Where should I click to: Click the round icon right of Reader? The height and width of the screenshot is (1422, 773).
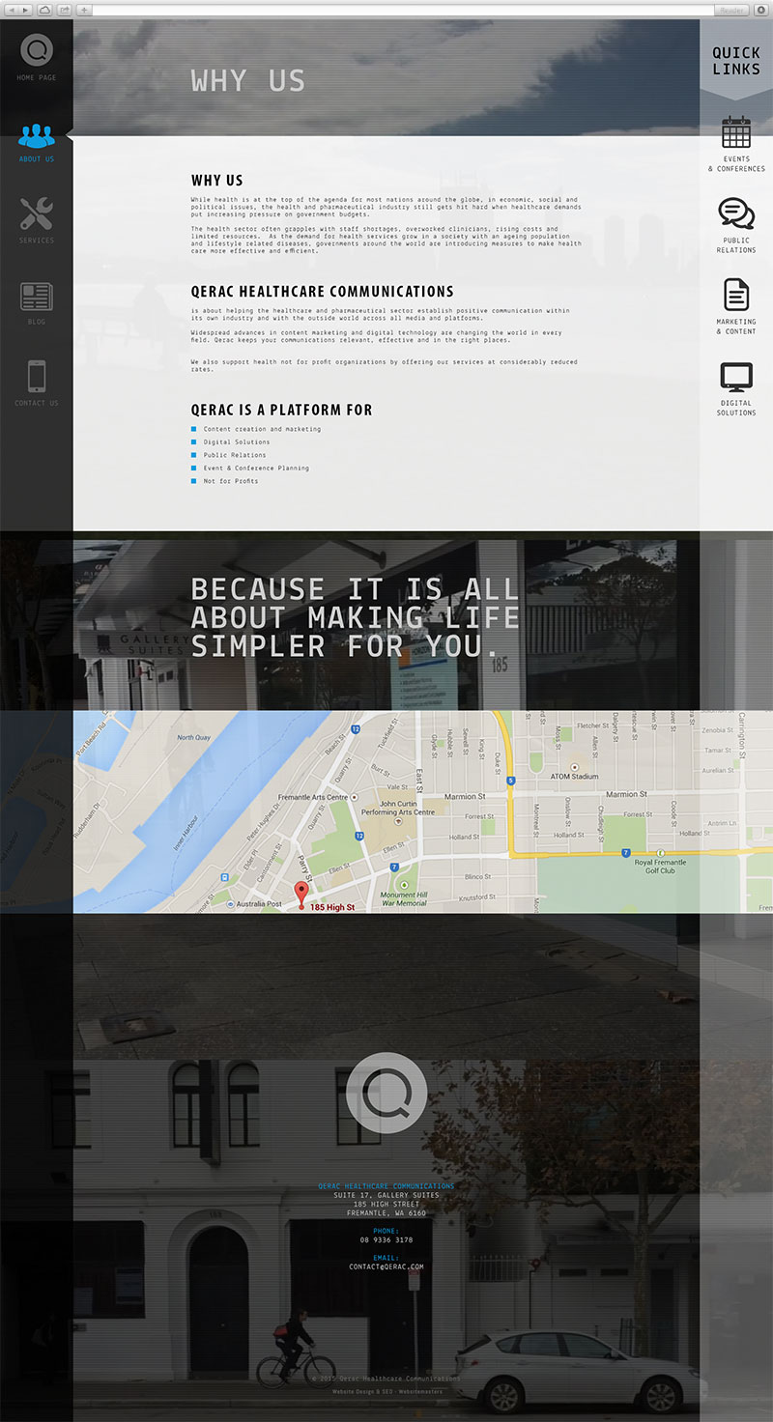759,10
